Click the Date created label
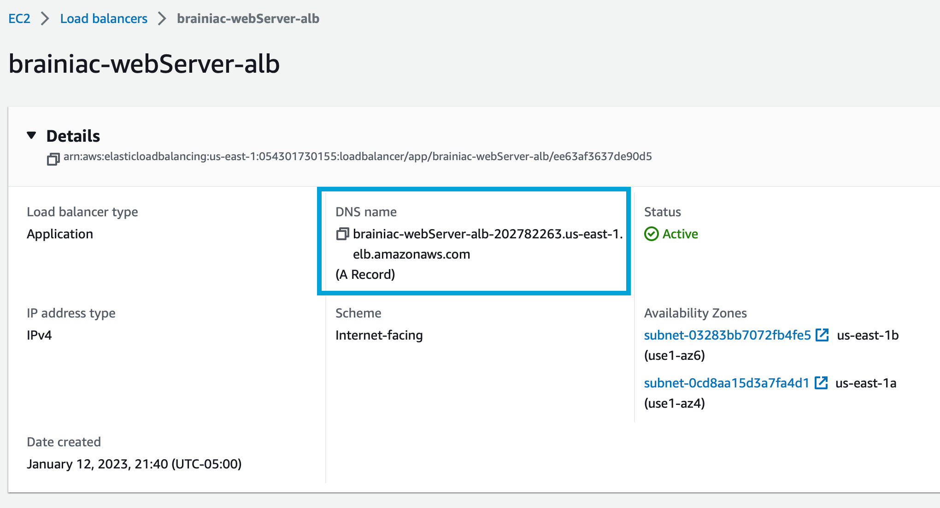The width and height of the screenshot is (940, 508). pyautogui.click(x=64, y=442)
